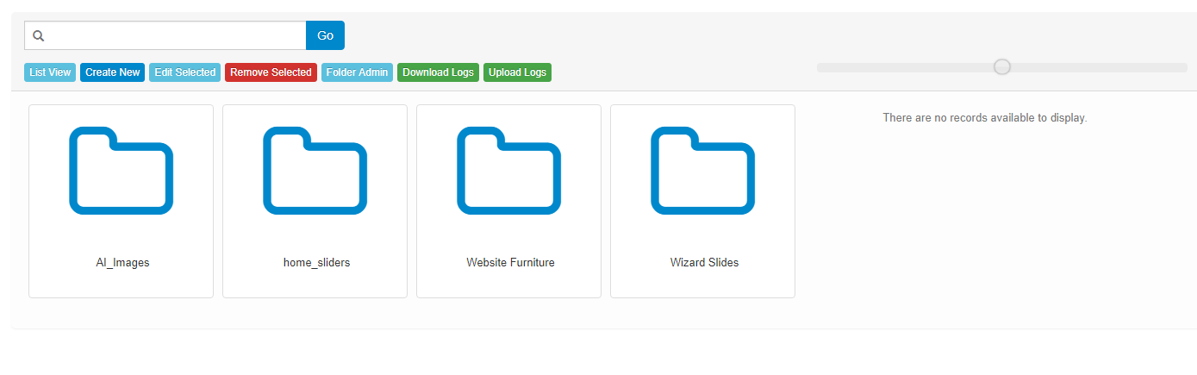Select the Wizard Slides folder icon

pyautogui.click(x=702, y=171)
